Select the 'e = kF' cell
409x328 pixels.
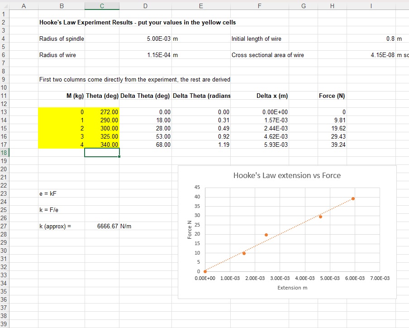coord(62,193)
